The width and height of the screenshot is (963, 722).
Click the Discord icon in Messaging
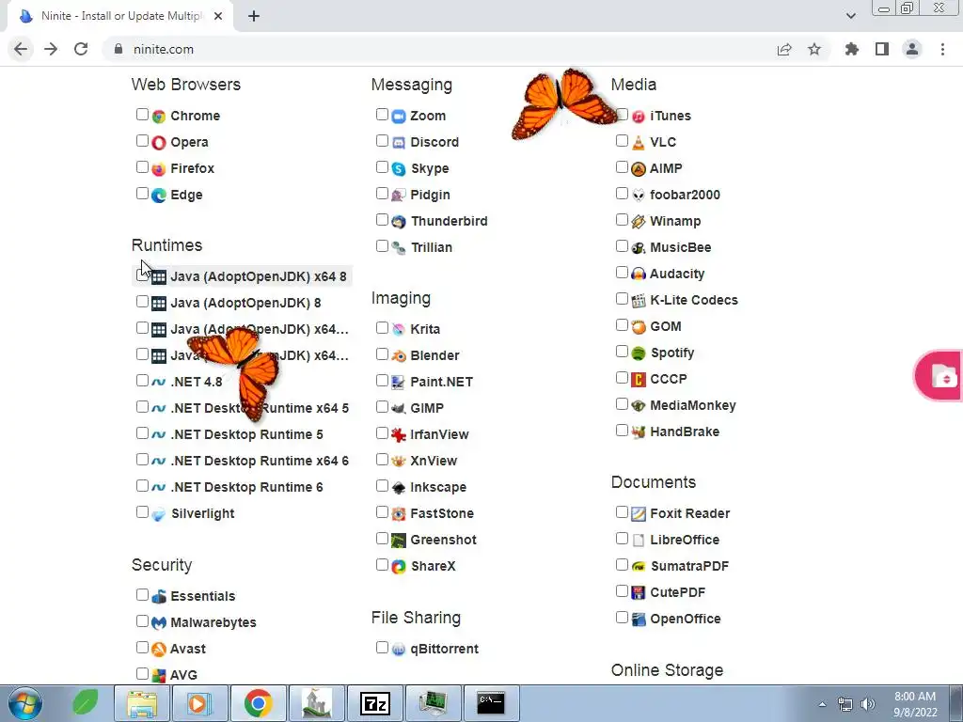coord(399,143)
